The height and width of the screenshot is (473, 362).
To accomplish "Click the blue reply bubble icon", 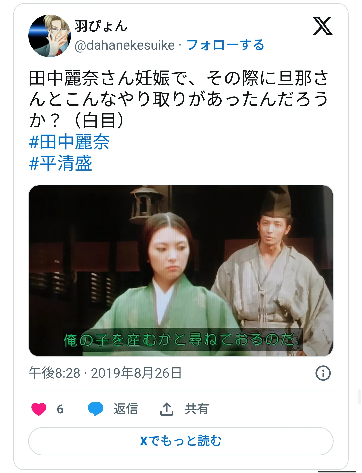I will click(x=96, y=409).
